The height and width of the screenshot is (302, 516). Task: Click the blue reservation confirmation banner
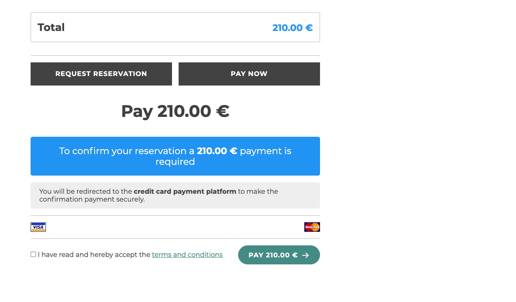(x=175, y=156)
